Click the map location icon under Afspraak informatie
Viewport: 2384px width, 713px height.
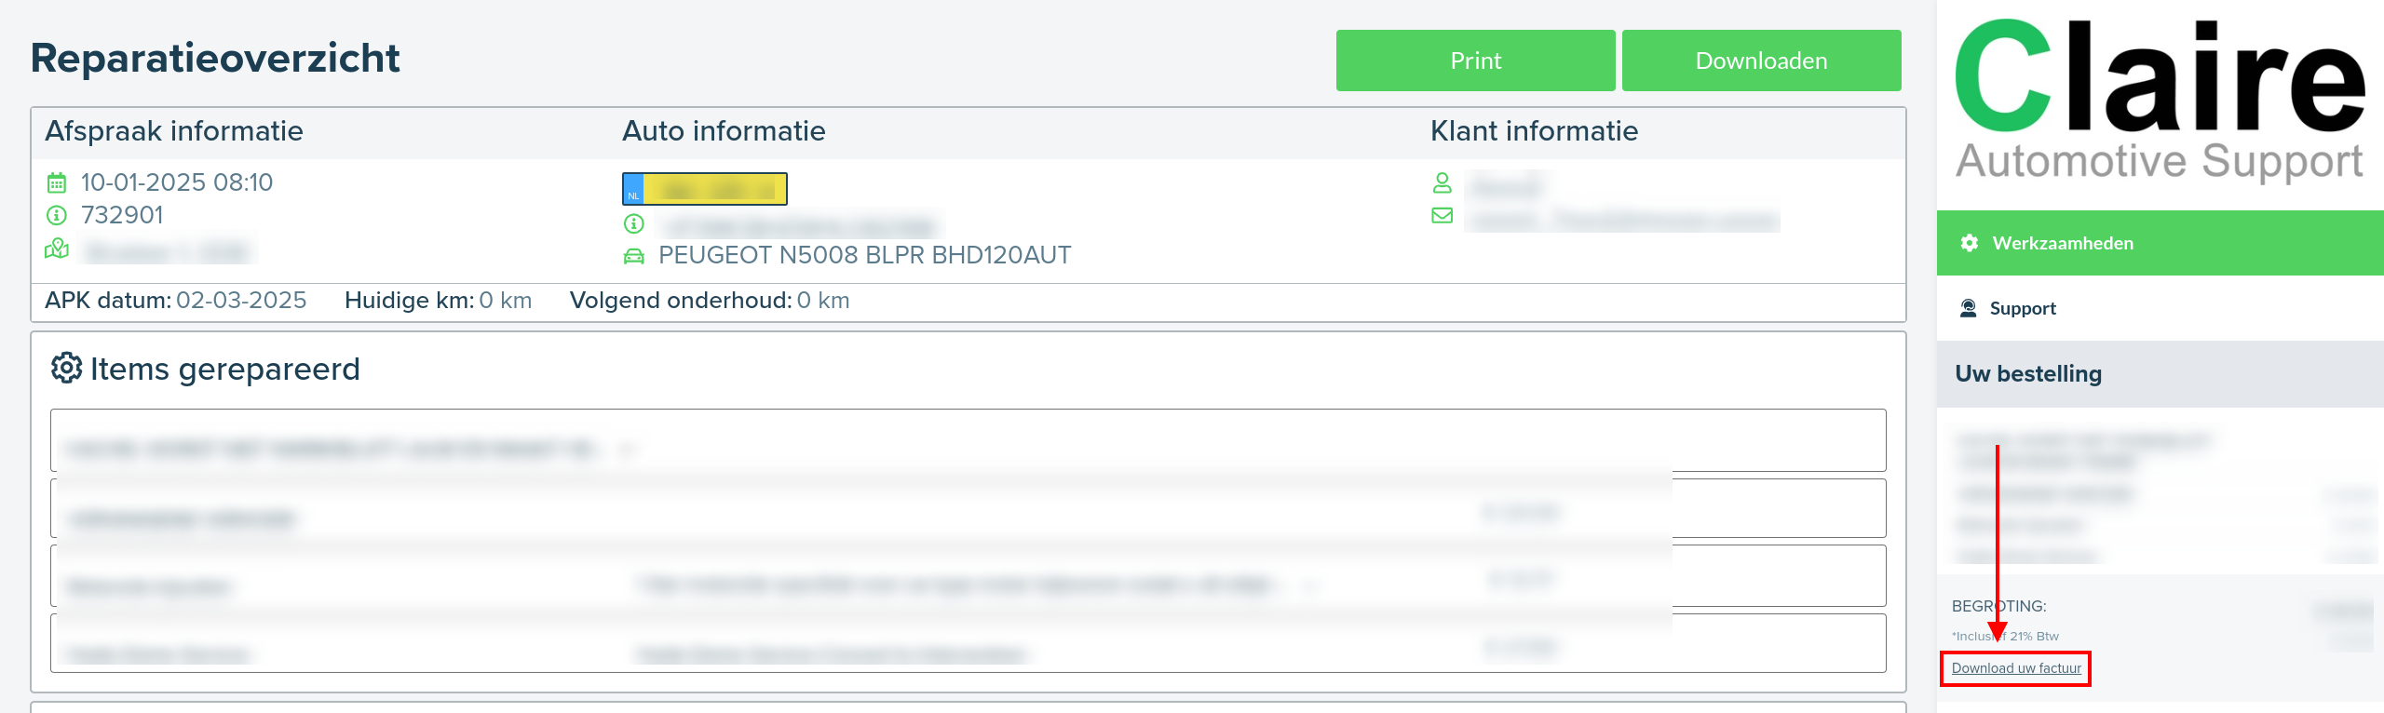(x=57, y=249)
